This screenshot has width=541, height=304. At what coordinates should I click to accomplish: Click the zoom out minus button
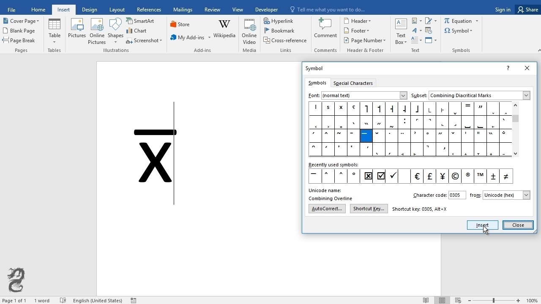point(469,300)
